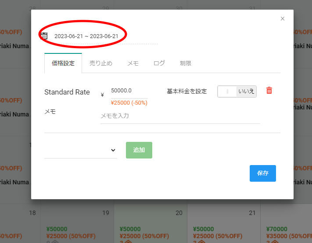Click the ¥70000 price in the rightmost column

(x=276, y=229)
